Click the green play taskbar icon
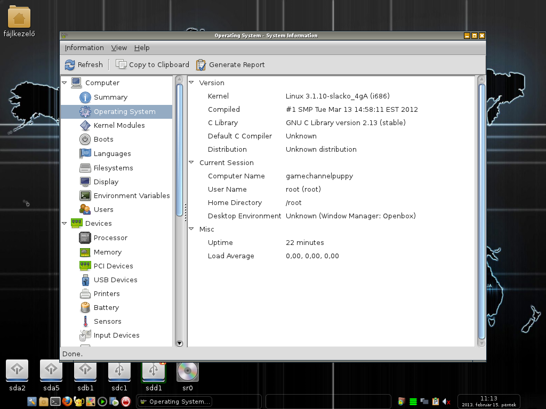546x409 pixels. [x=102, y=402]
